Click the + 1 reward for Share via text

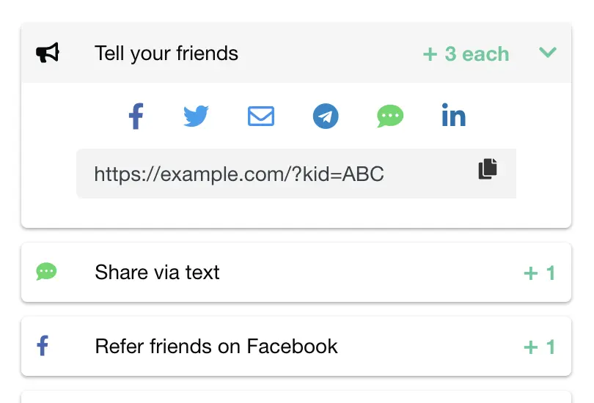pos(540,273)
